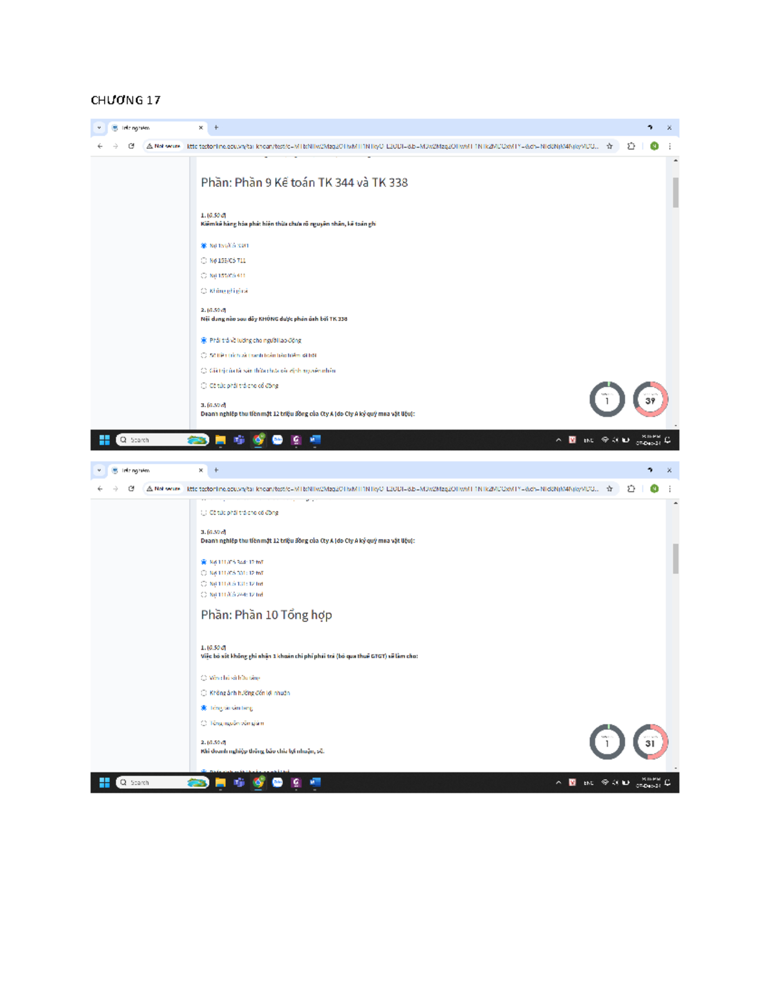The height and width of the screenshot is (997, 770).
Task: Select 'Tổng tài sản tăng' option
Action: click(204, 708)
